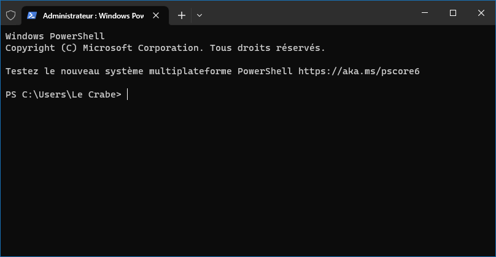The width and height of the screenshot is (496, 257).
Task: Open the https://aka.ms/pscore6 link
Action: (x=358, y=71)
